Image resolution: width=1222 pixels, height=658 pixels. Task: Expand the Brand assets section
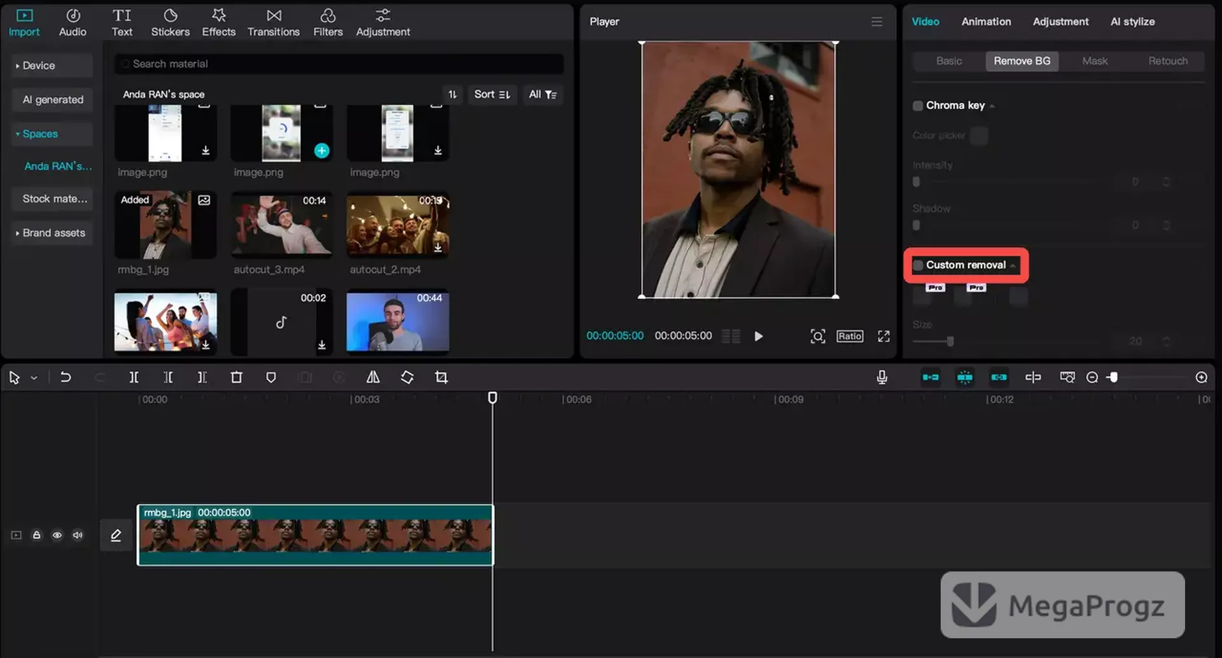(52, 233)
